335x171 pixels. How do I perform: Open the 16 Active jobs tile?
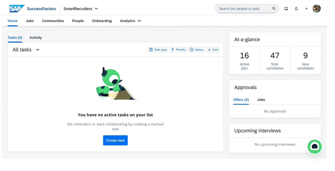point(245,60)
